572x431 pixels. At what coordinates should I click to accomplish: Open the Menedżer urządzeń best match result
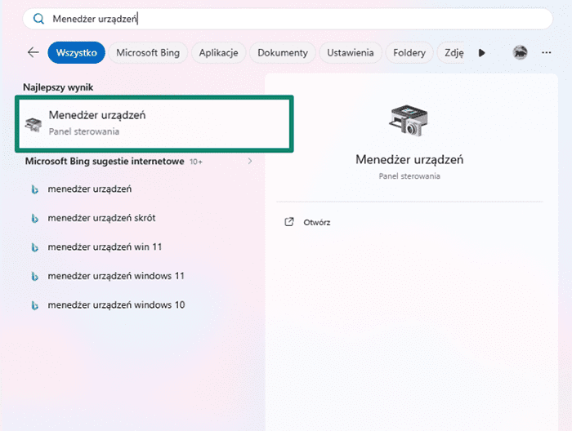click(154, 122)
